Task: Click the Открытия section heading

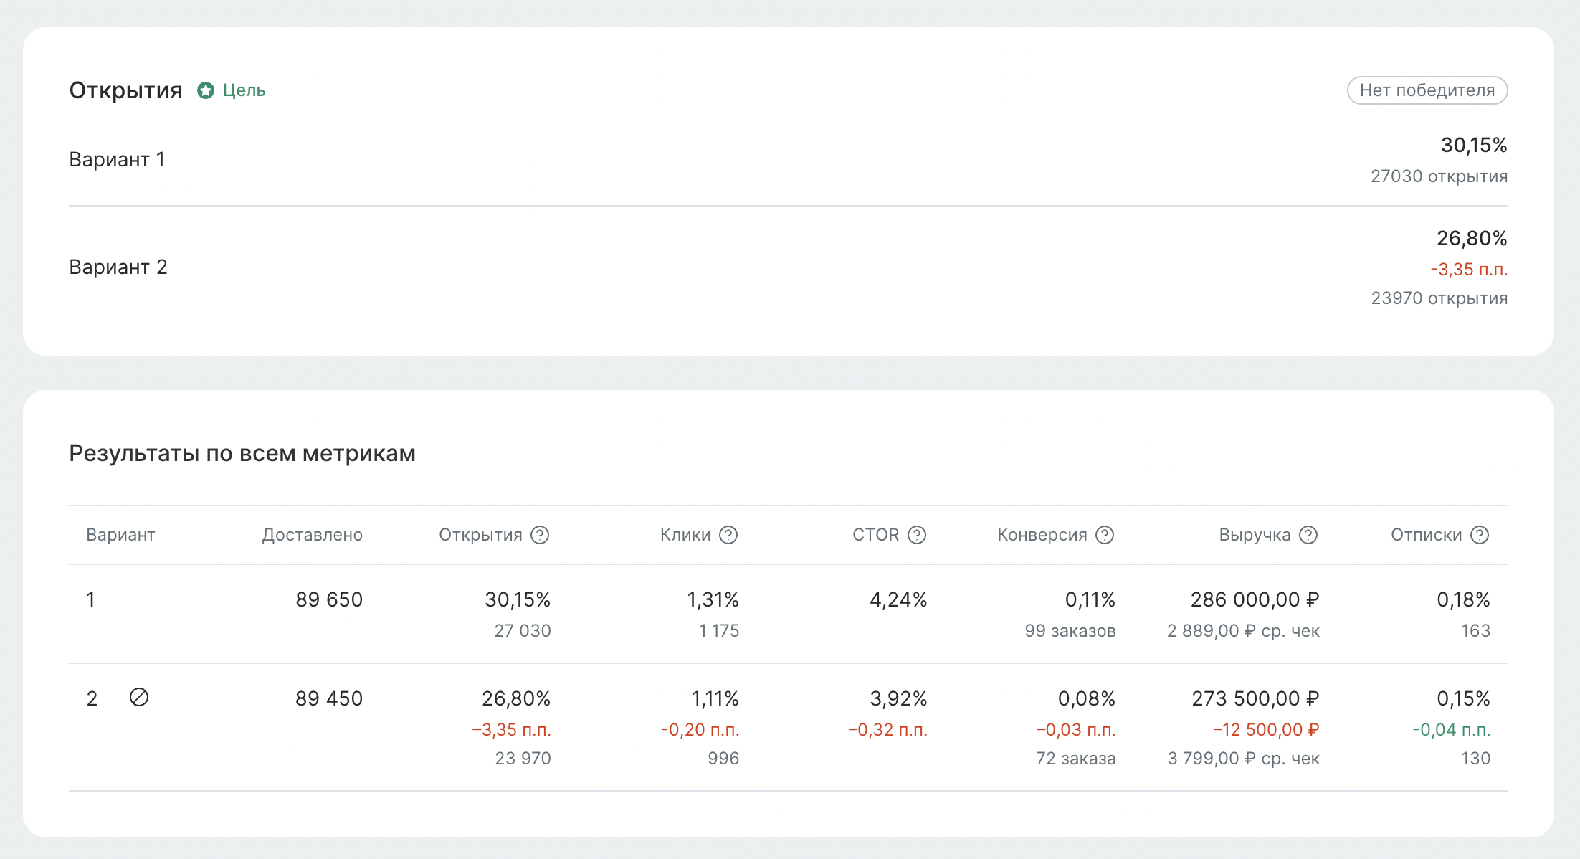Action: pyautogui.click(x=125, y=90)
